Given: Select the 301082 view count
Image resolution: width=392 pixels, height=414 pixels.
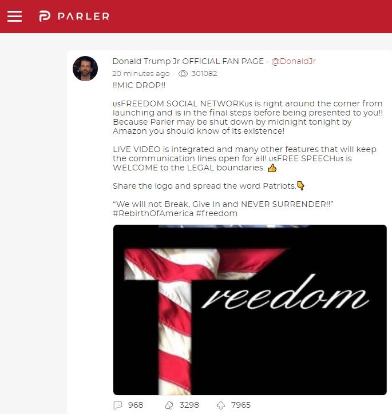Looking at the screenshot, I should [x=204, y=73].
